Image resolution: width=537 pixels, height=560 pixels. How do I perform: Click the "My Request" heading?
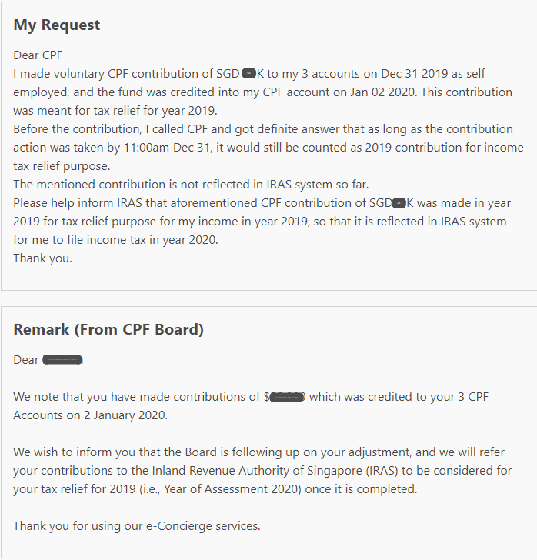coord(57,25)
